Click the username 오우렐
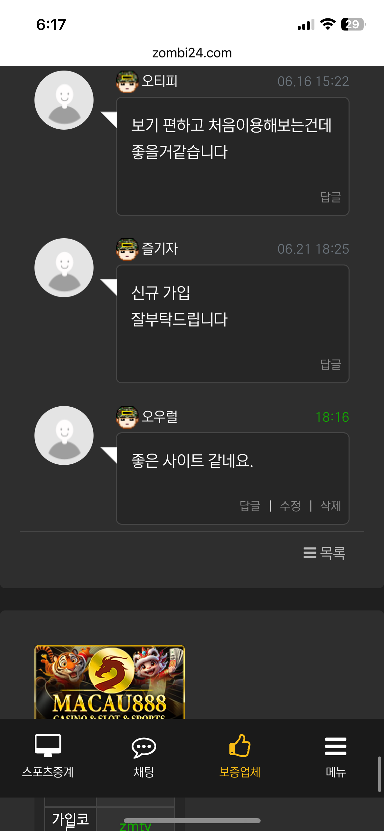 tap(160, 416)
